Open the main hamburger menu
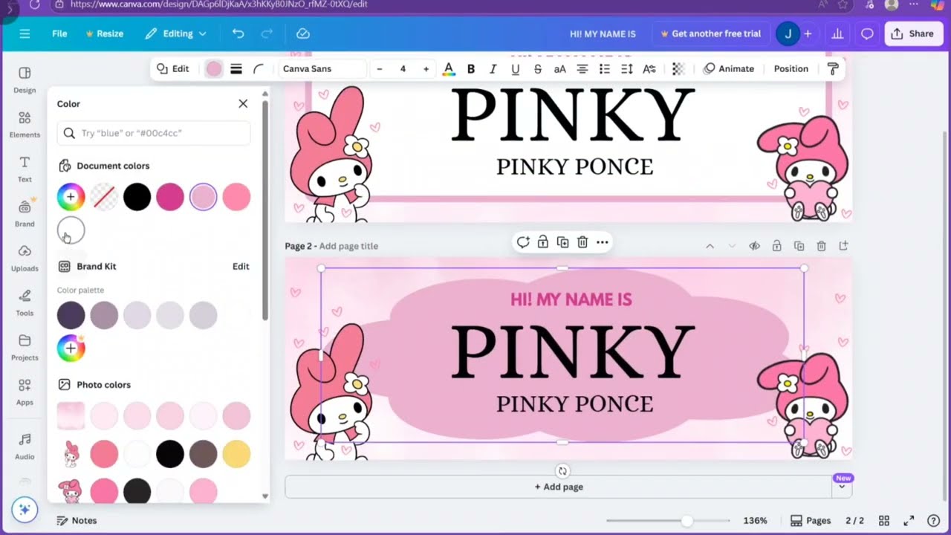 pyautogui.click(x=25, y=33)
